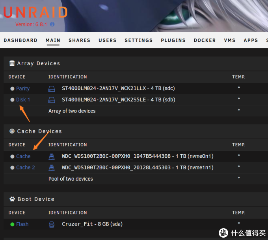Click the 'Array of two devices' text
Viewport: 268px width, 240px height.
tap(72, 111)
